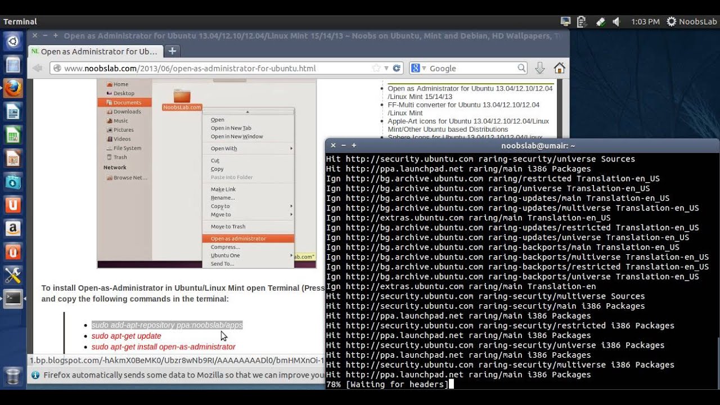Open the battery indicator in top panel

pos(582,21)
